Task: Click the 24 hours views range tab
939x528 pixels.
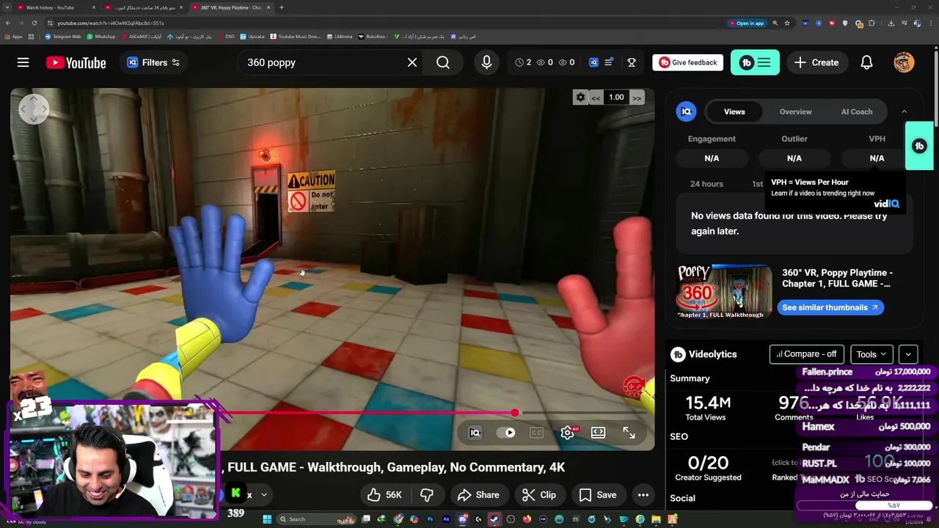Action: (x=706, y=184)
